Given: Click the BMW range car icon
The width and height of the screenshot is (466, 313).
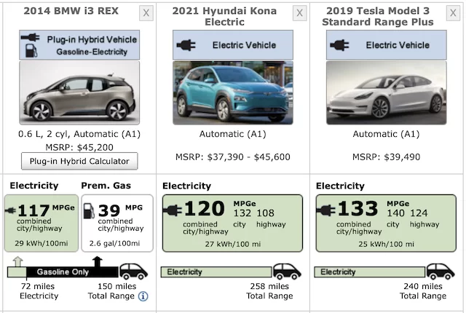Looking at the screenshot, I should 134,271.
